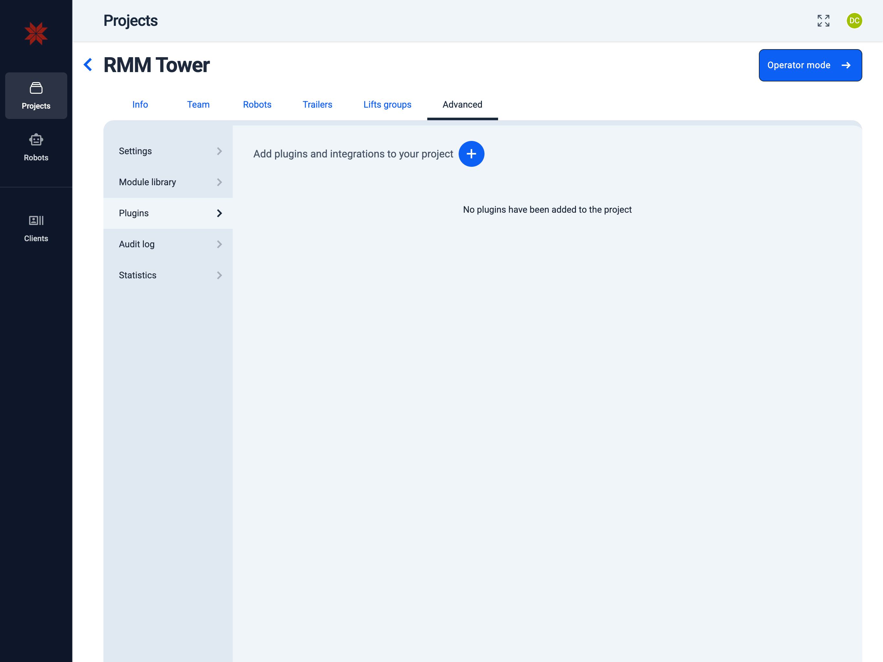883x662 pixels.
Task: Expand the Module library chevron
Action: click(x=219, y=182)
